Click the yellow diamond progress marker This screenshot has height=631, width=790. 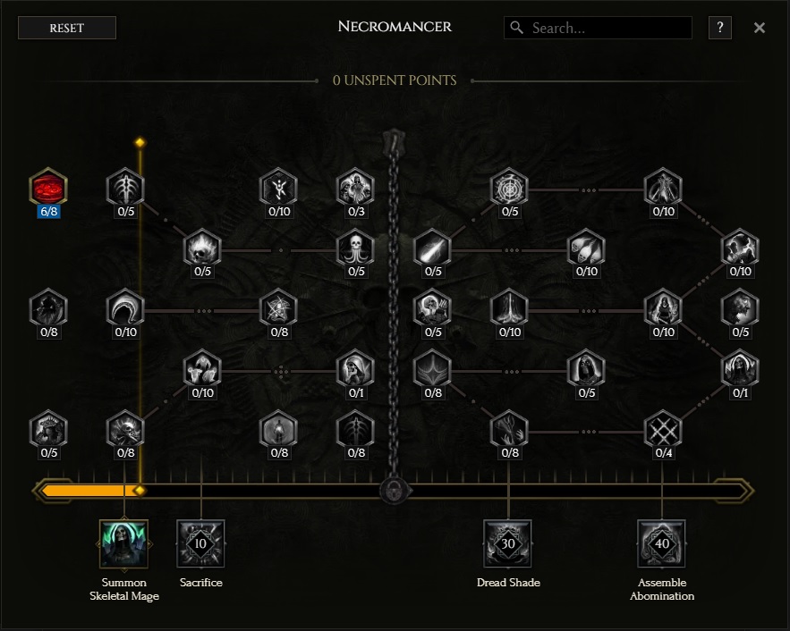(x=140, y=490)
